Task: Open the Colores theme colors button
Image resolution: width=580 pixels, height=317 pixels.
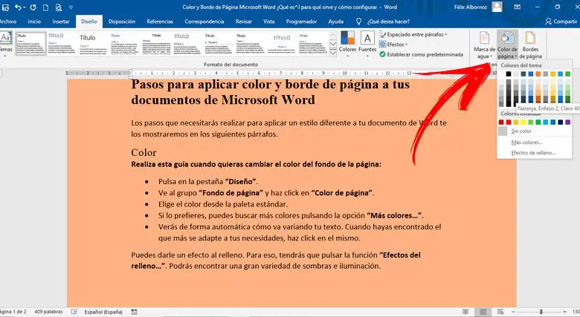Action: (x=348, y=45)
